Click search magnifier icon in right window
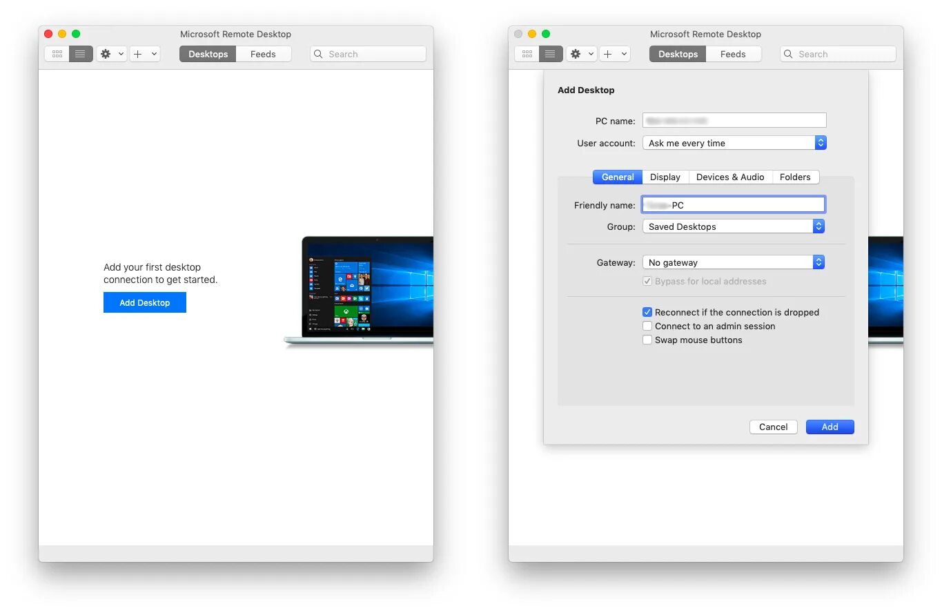Screen dimensions: 951x613 pyautogui.click(x=788, y=54)
